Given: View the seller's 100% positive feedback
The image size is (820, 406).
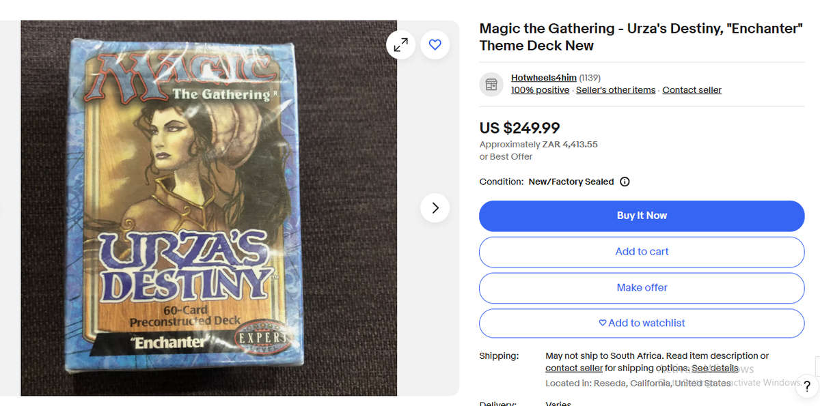Looking at the screenshot, I should tap(540, 89).
